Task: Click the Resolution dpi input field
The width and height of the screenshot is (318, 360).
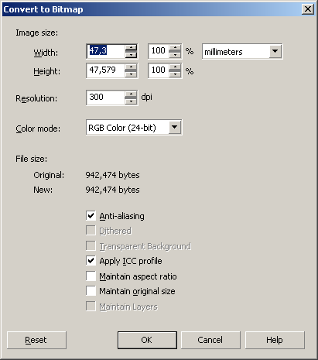Action: (106, 98)
